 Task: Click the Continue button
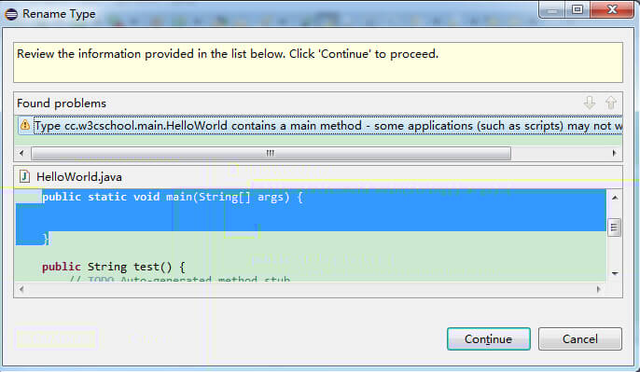489,338
